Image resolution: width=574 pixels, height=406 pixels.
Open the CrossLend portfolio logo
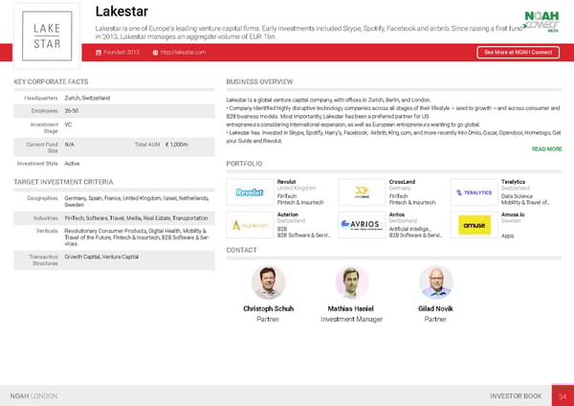pos(363,192)
